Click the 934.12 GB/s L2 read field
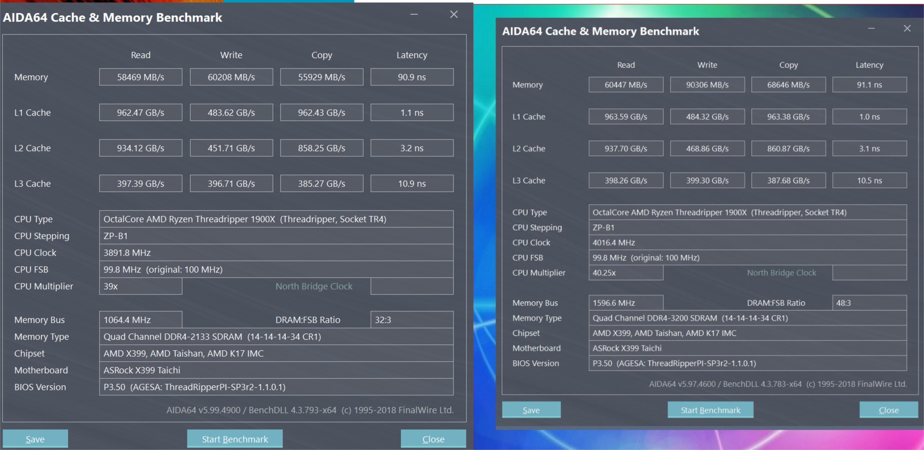The image size is (924, 450). click(141, 148)
